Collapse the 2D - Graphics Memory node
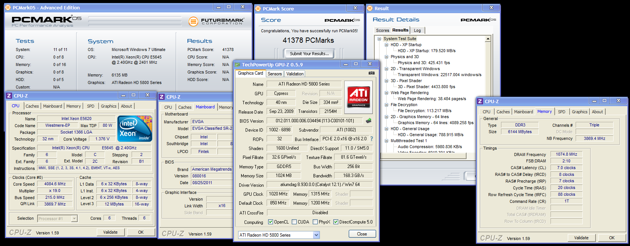 [386, 117]
